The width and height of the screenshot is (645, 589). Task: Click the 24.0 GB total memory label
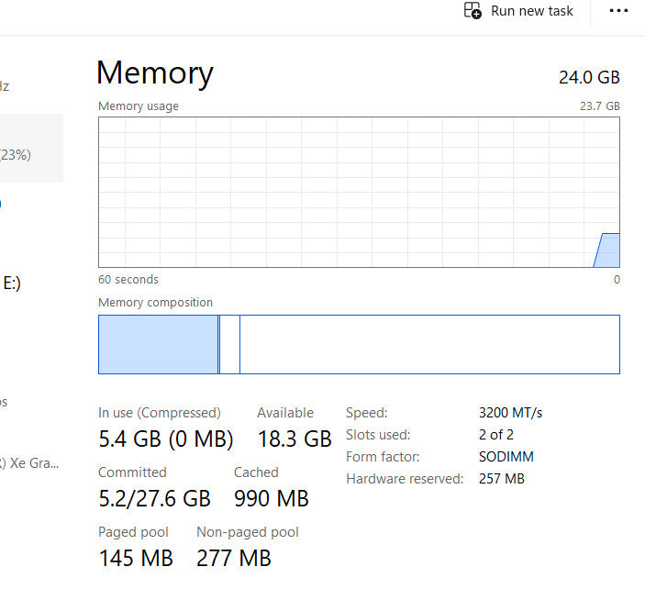click(589, 77)
